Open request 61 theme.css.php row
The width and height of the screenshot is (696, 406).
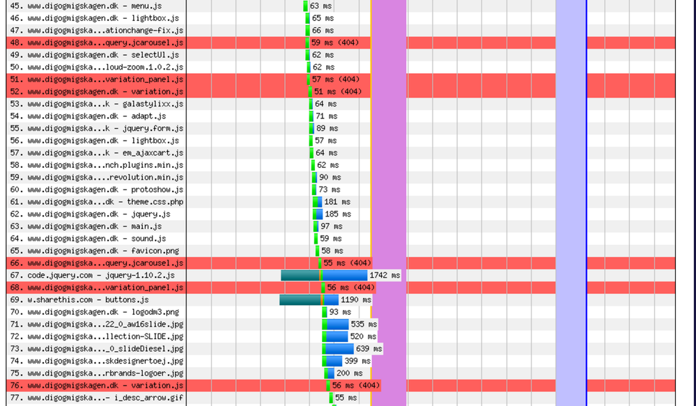click(x=97, y=202)
